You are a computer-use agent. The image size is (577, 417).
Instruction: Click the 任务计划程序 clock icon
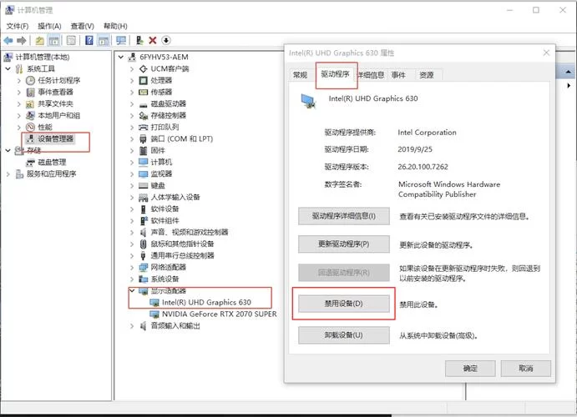coord(31,80)
